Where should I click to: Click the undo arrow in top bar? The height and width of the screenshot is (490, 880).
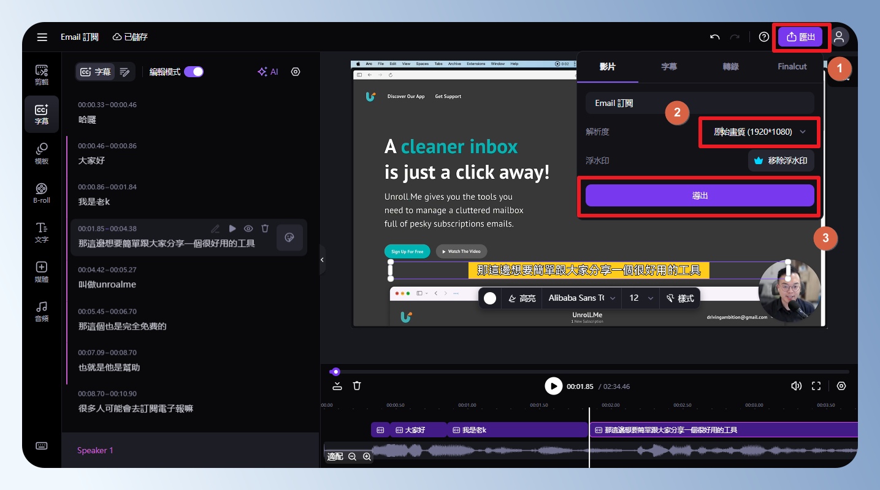pos(714,37)
